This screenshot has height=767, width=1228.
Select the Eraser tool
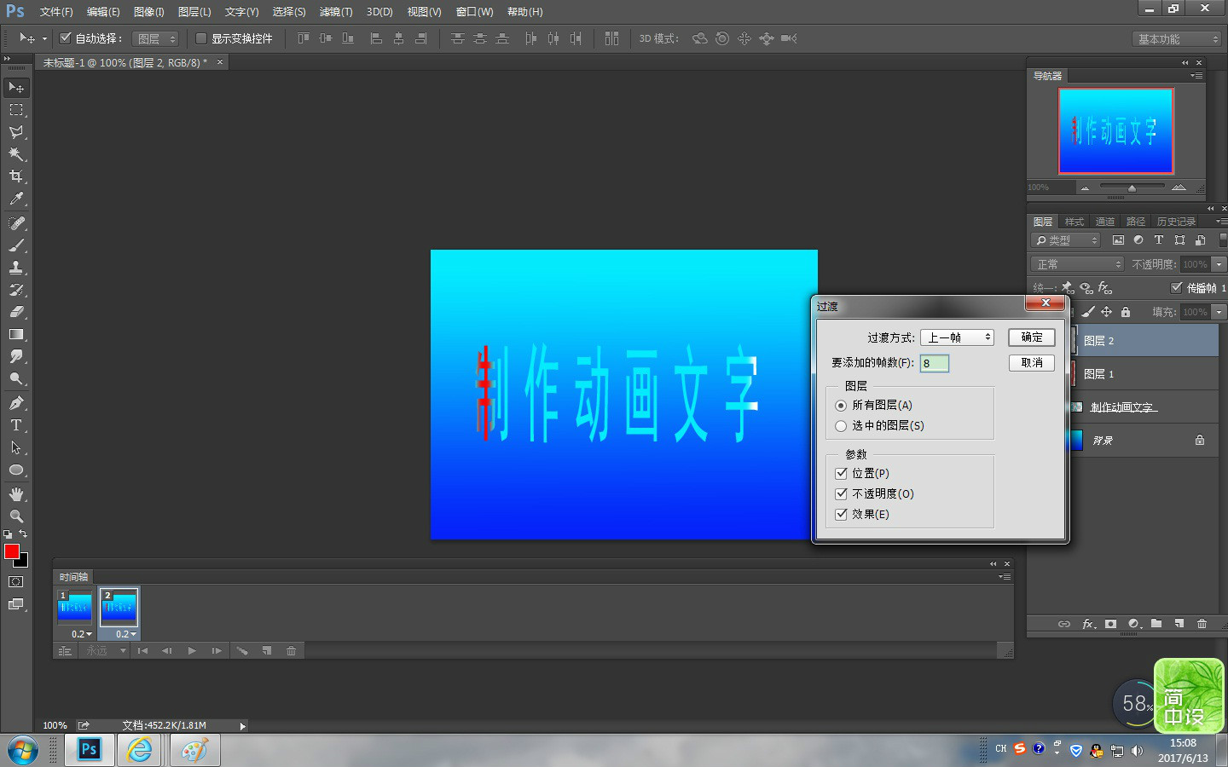[x=16, y=312]
